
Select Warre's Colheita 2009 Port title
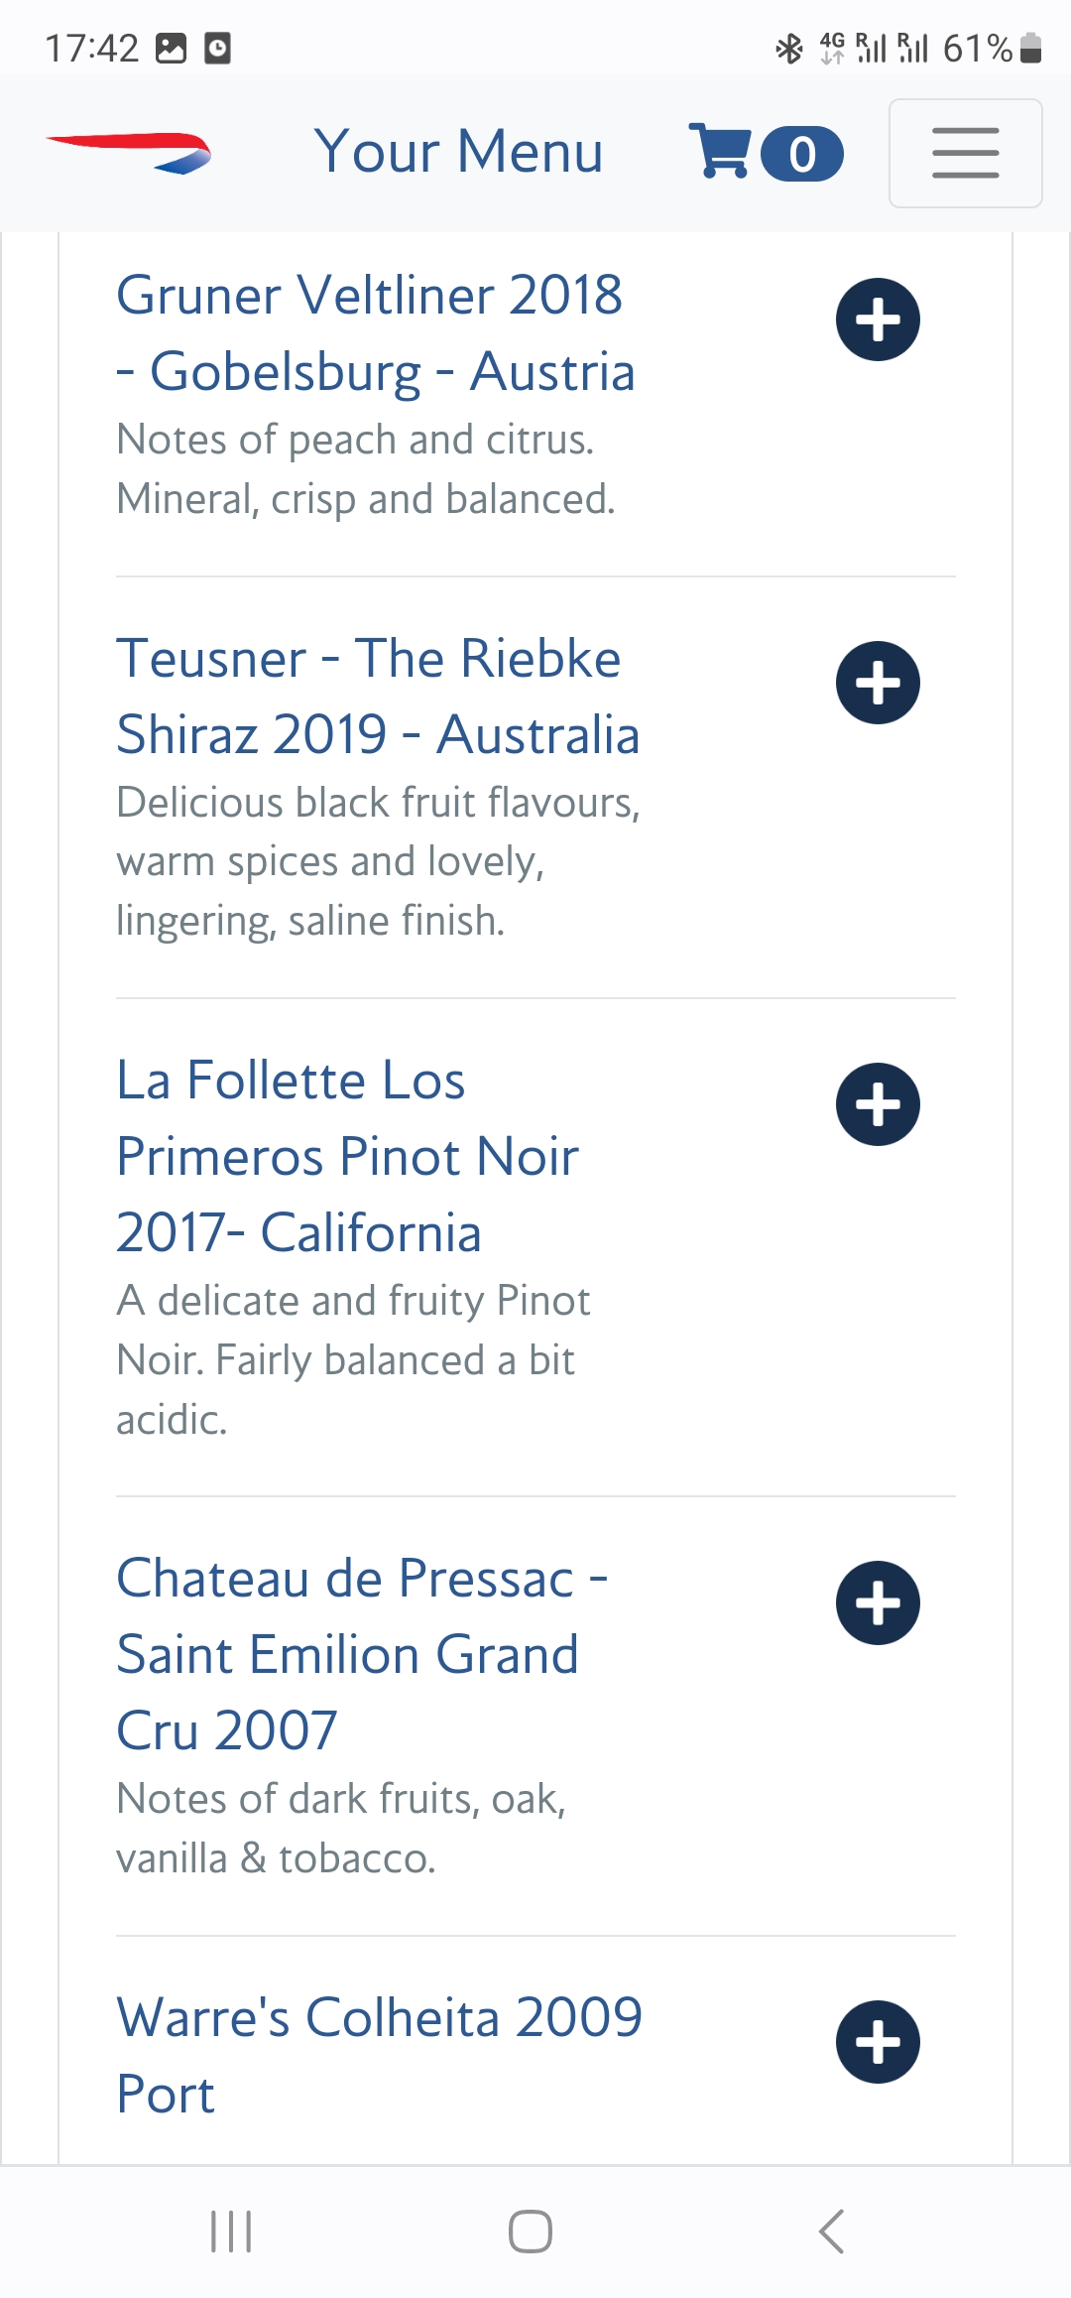click(x=379, y=2055)
